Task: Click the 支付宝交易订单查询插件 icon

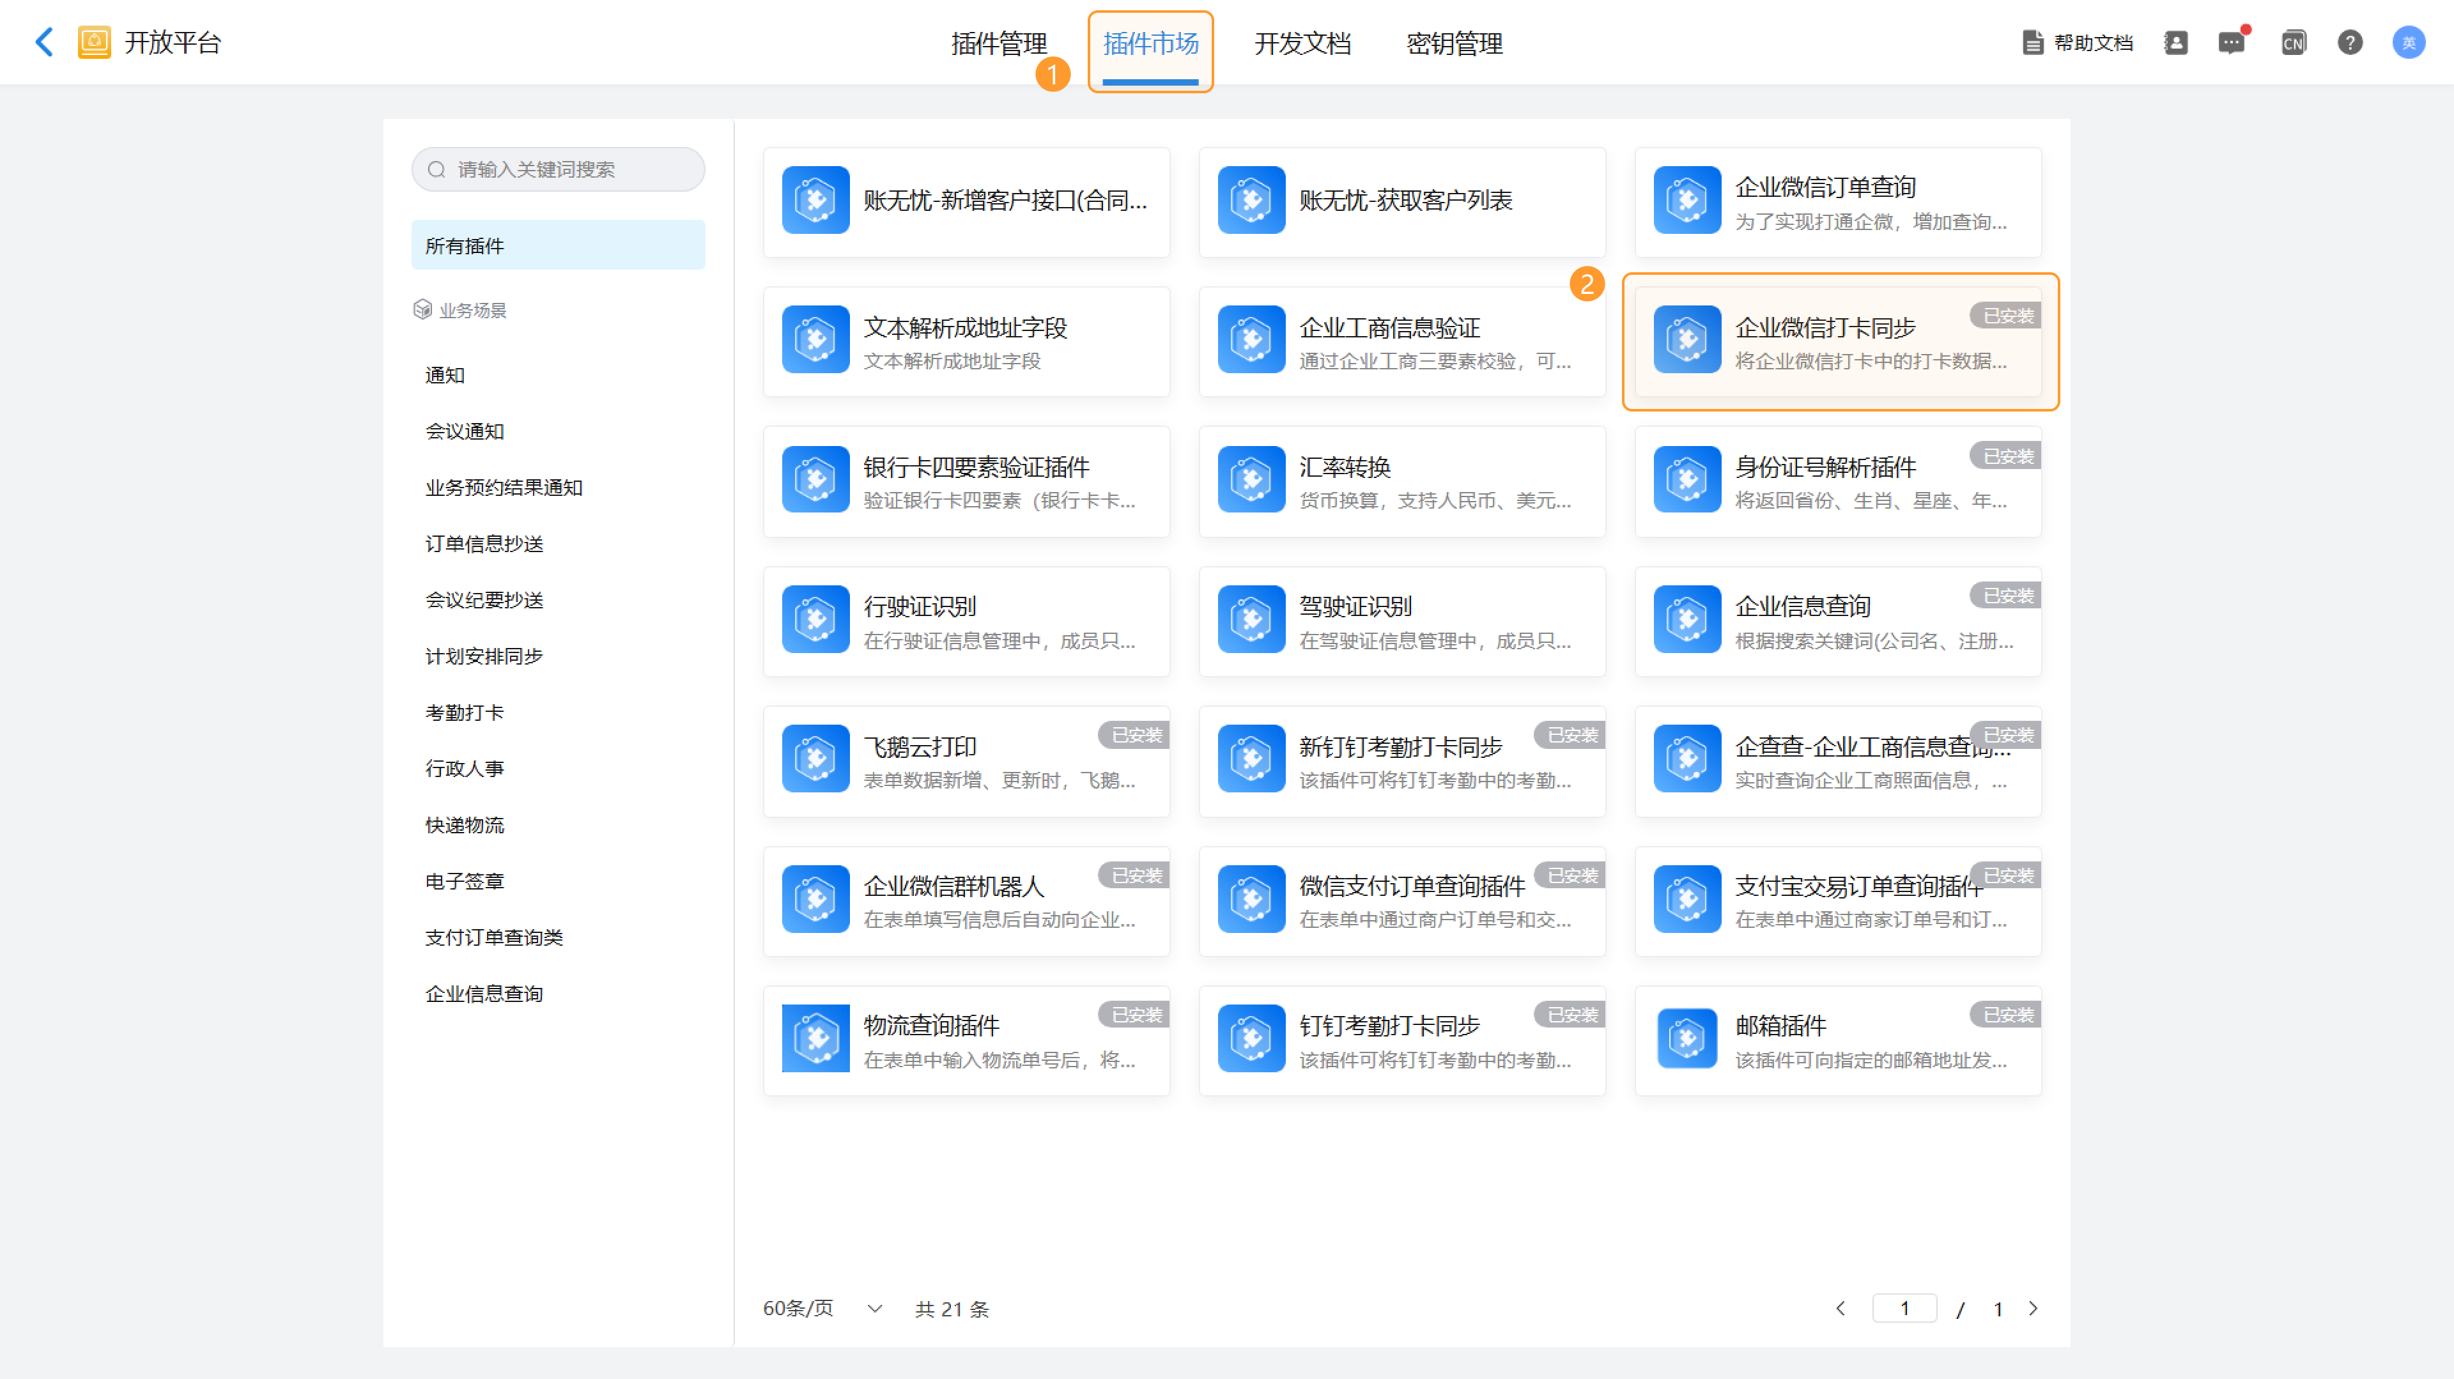Action: tap(1687, 899)
